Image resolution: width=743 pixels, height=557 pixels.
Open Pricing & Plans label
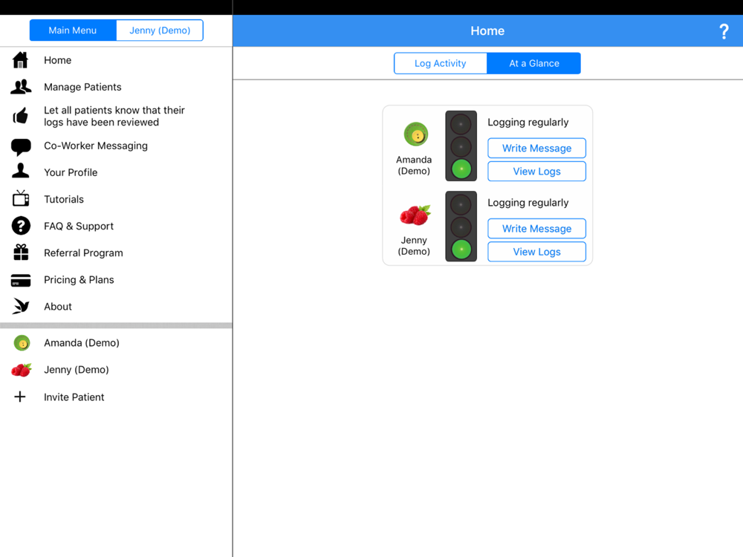point(79,280)
